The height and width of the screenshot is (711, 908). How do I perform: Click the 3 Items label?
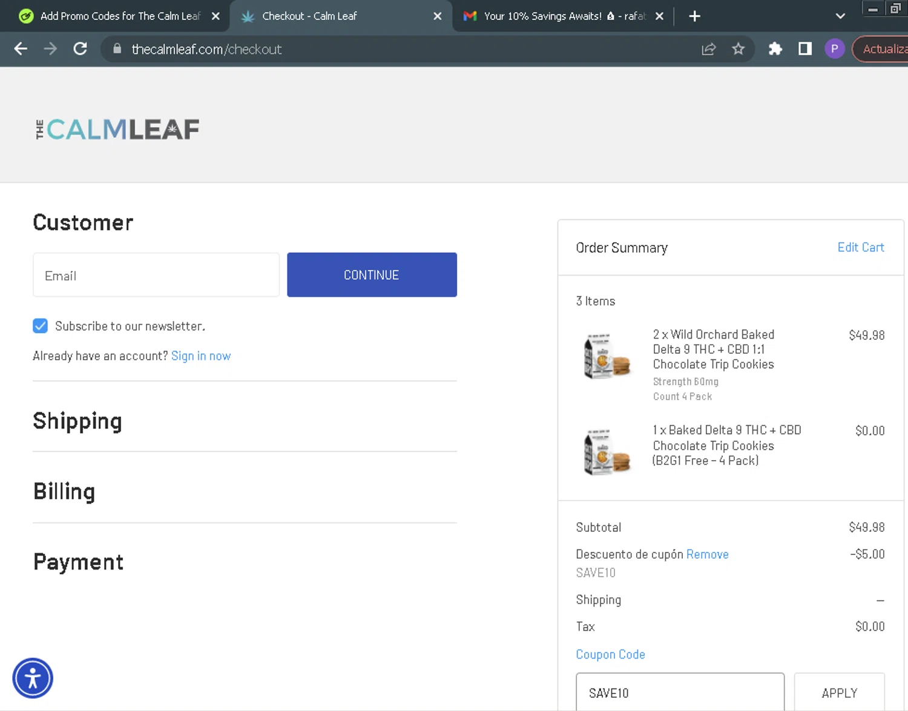tap(596, 301)
